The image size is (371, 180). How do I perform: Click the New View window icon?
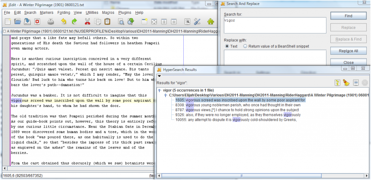click(x=144, y=22)
